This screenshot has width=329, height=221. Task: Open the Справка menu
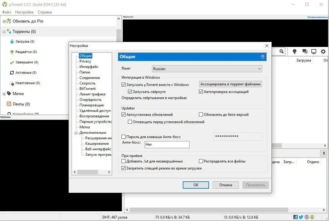pos(45,12)
